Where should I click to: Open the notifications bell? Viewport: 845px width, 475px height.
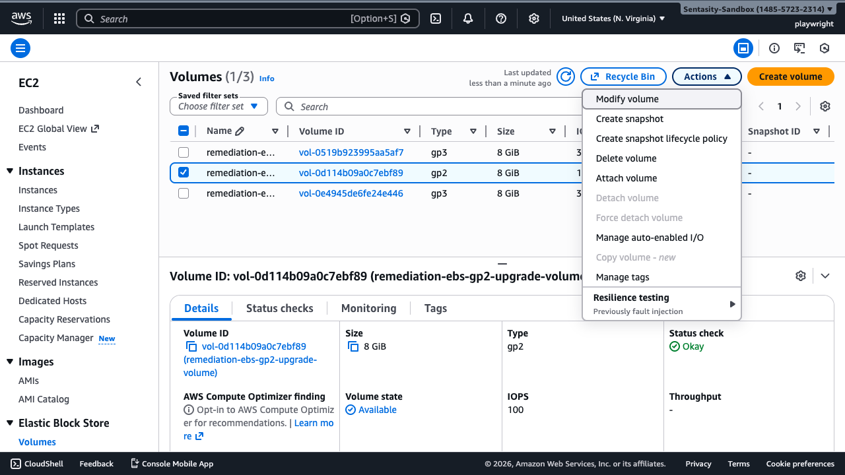pos(468,18)
